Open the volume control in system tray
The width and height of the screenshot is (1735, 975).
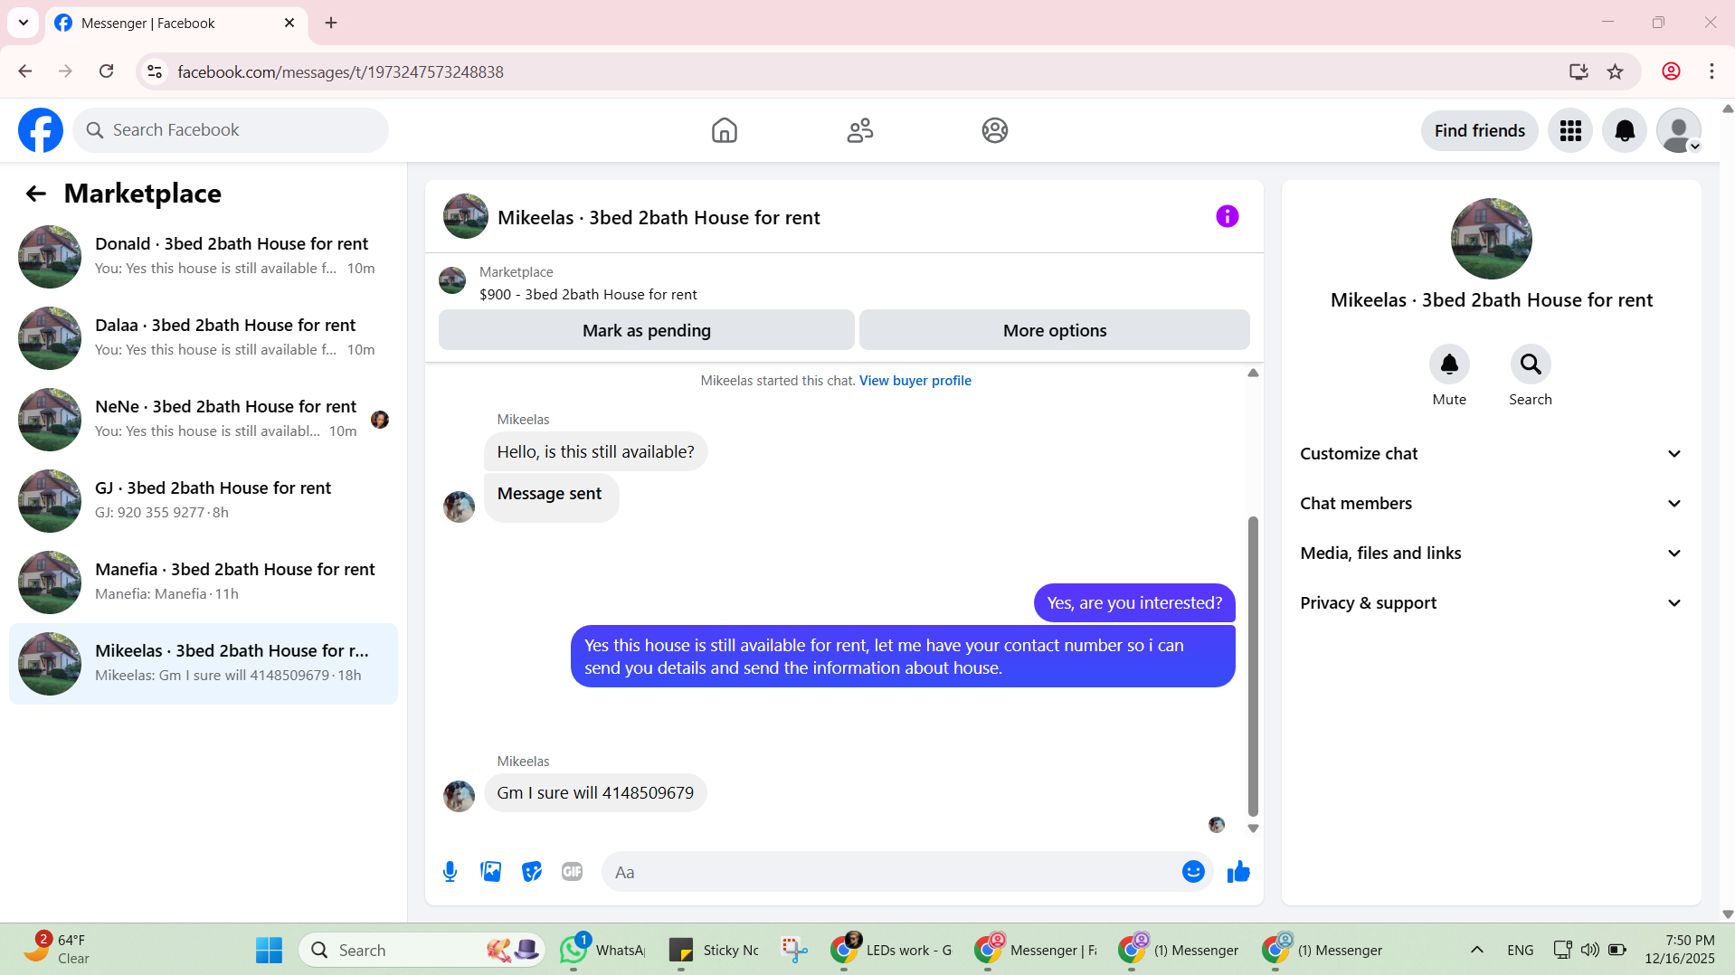[1589, 950]
